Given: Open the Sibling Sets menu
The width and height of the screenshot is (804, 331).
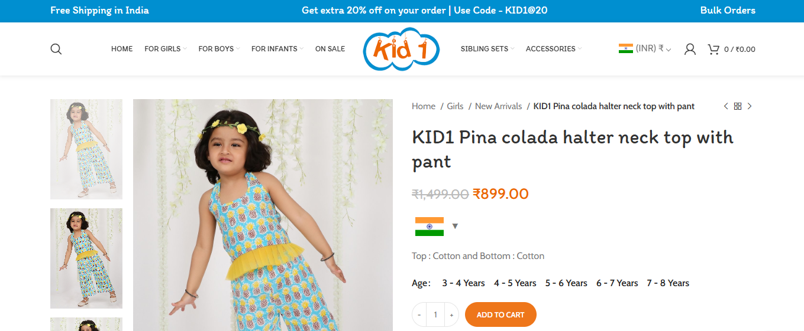Looking at the screenshot, I should tap(487, 49).
